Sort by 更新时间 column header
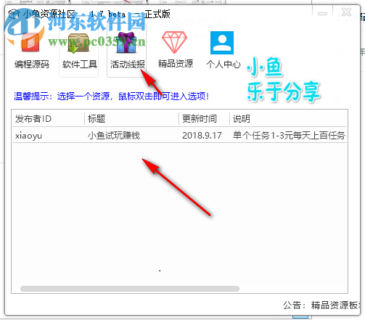Image resolution: width=365 pixels, height=320 pixels. (x=204, y=119)
